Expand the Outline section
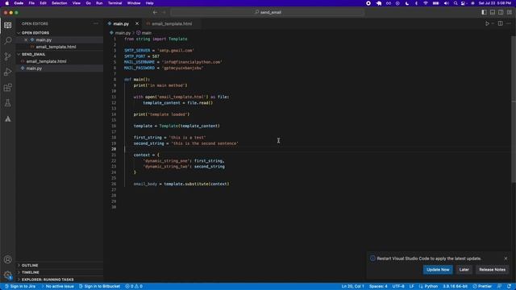The height and width of the screenshot is (290, 516). 30,265
